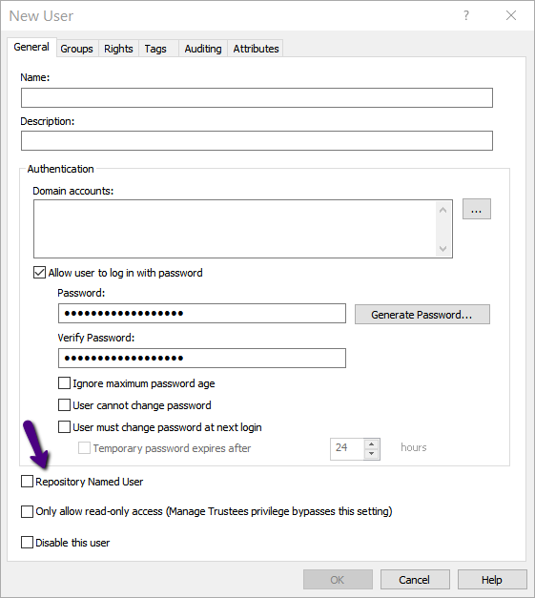Click the Cancel button
The image size is (535, 598).
415,580
